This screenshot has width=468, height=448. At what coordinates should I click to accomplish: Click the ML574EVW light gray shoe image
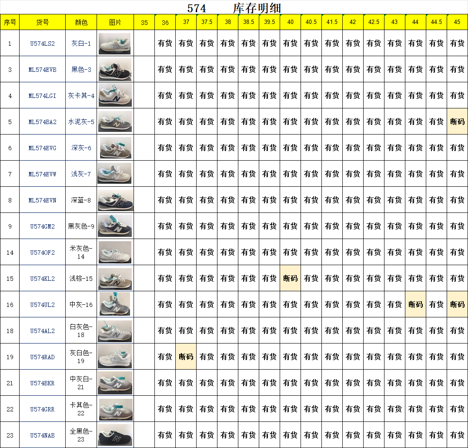(114, 174)
